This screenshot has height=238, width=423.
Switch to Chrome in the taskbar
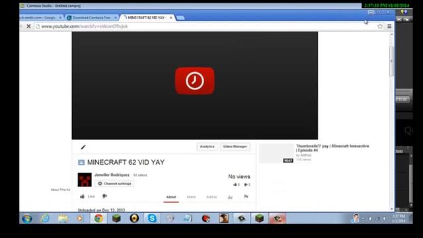[98, 218]
